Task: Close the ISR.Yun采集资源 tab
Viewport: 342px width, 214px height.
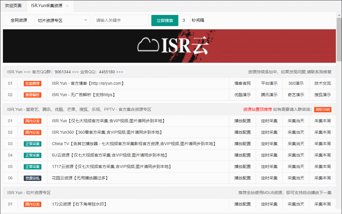Action: (67, 6)
